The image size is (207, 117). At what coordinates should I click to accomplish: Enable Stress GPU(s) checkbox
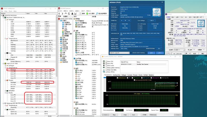pyautogui.click(x=106, y=72)
